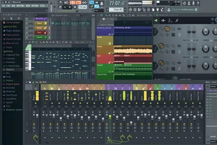Open the browser view toolbar icon
This screenshot has height=145, width=217.
[144, 9]
